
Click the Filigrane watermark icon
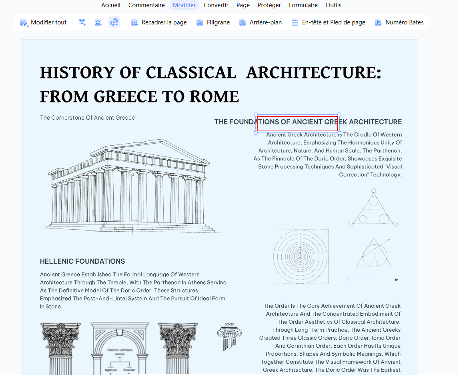(x=200, y=22)
